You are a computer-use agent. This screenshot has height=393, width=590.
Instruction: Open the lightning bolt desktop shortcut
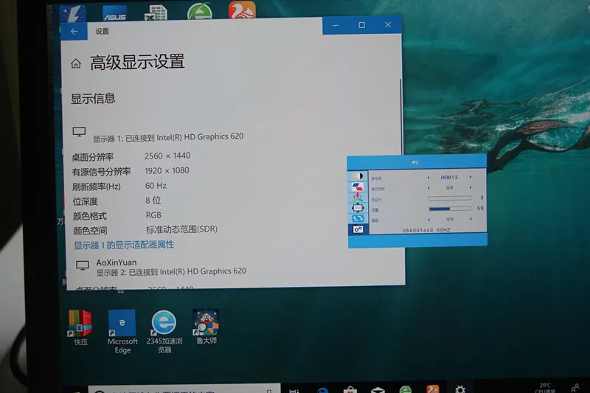[73, 14]
